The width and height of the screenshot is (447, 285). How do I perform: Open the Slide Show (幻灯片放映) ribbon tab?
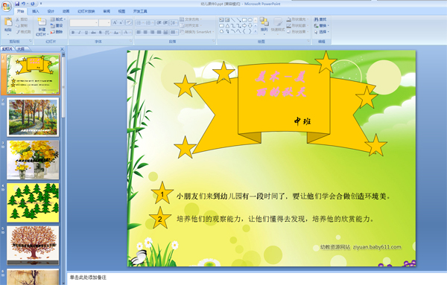click(86, 11)
